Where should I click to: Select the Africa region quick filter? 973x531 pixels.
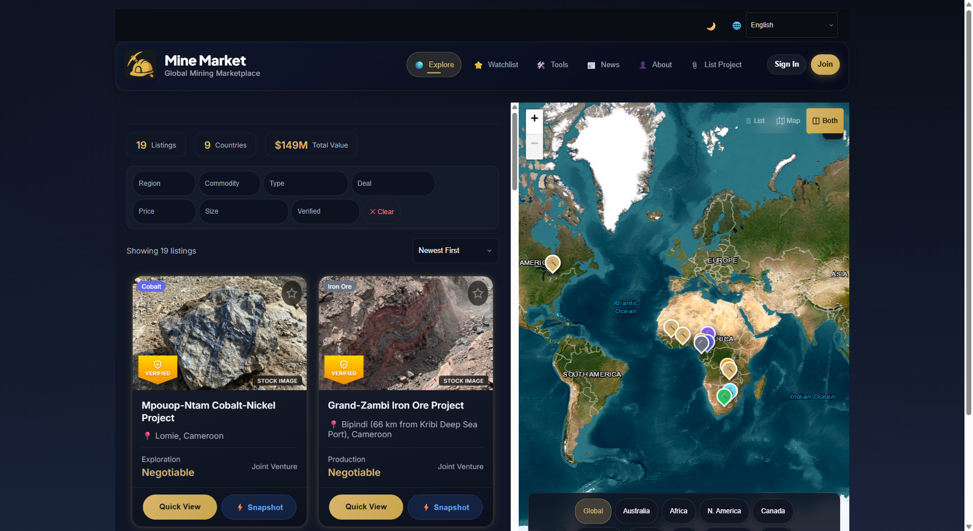coord(678,511)
